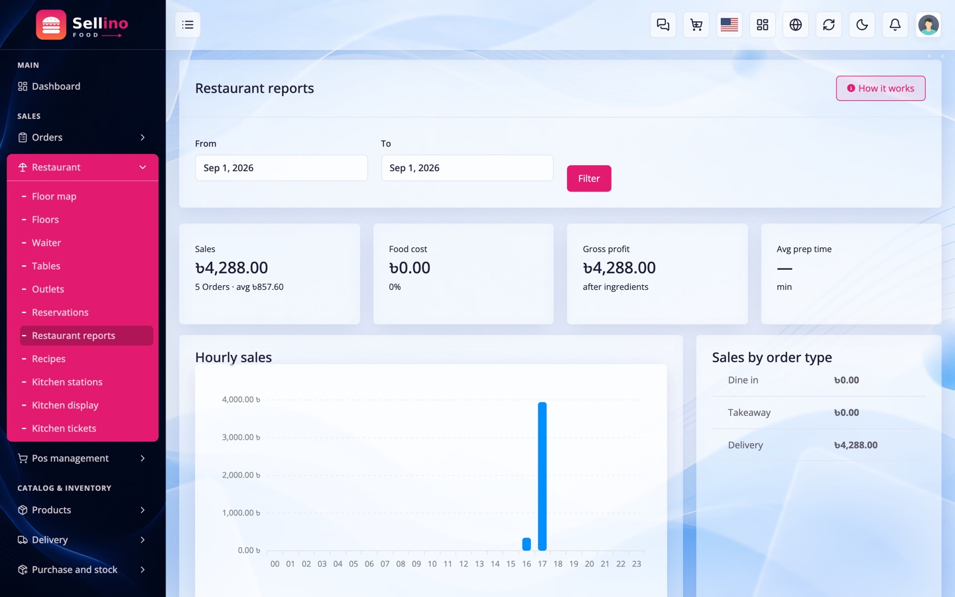Click the refresh sync icon

pos(829,25)
